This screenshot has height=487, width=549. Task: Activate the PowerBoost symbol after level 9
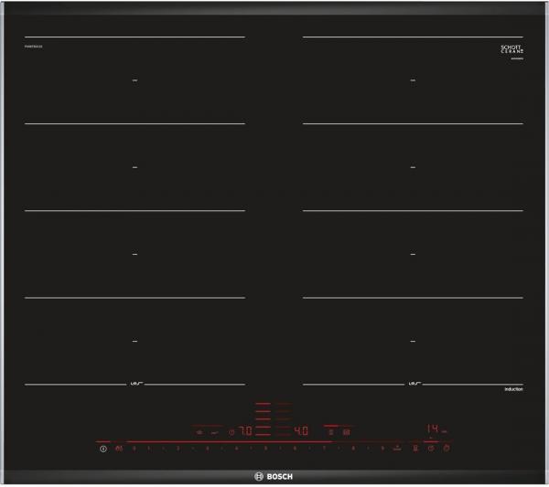click(x=397, y=448)
